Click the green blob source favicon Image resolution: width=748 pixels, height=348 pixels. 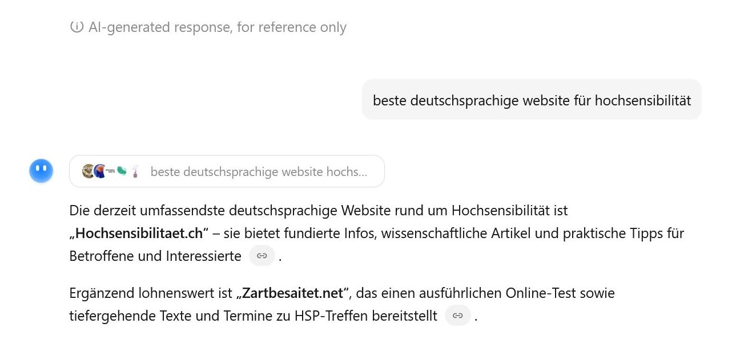[x=122, y=171]
